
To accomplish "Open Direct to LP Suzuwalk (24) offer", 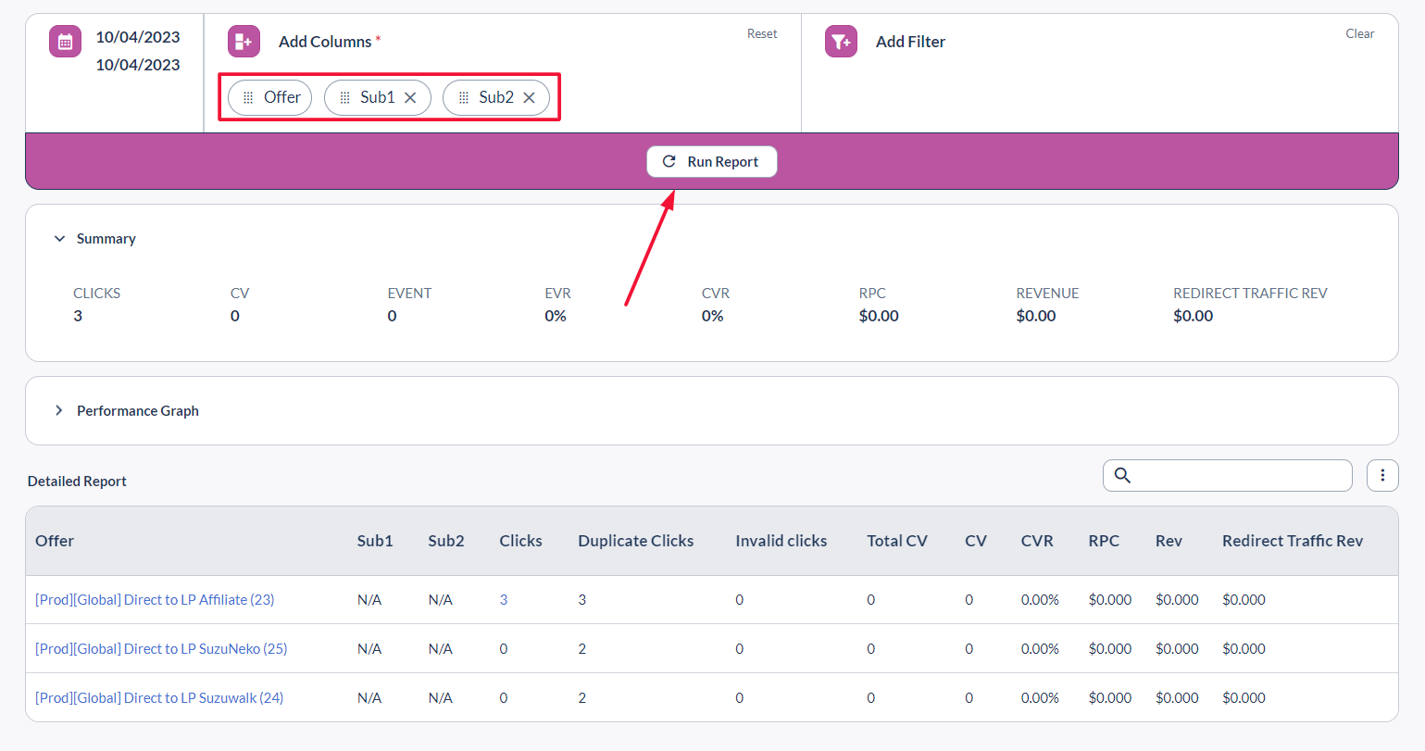I will pos(159,698).
